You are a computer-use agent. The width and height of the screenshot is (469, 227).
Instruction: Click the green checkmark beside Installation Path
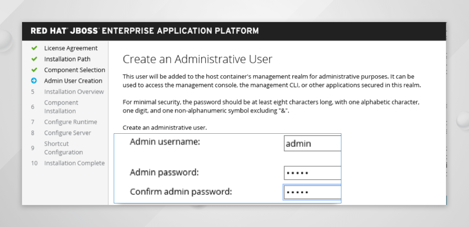(x=34, y=59)
